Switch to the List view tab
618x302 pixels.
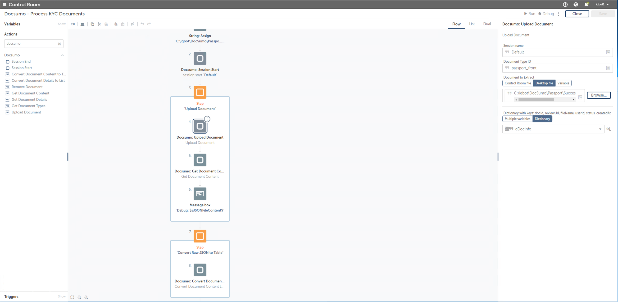point(472,24)
